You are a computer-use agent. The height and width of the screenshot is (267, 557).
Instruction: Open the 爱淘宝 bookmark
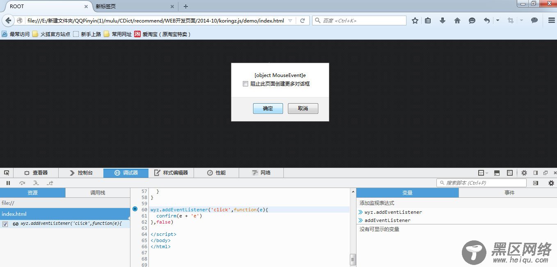coord(163,34)
